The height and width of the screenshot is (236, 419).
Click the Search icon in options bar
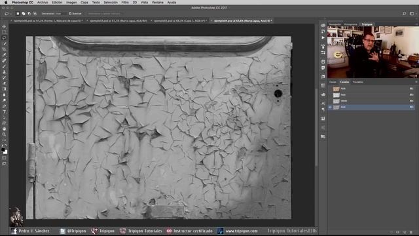click(x=405, y=13)
